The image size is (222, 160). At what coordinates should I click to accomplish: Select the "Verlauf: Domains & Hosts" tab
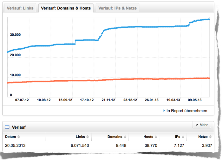coord(66,8)
